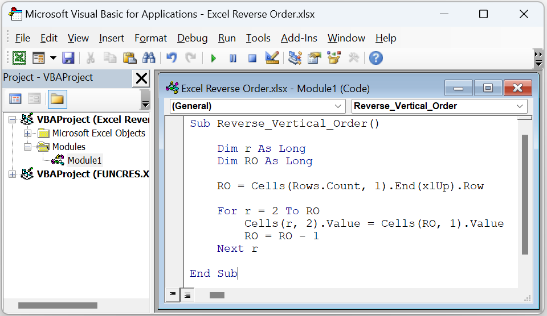Select VBAProject (FUNCRES.X tree item
Viewport: 547px width, 316px height.
93,174
